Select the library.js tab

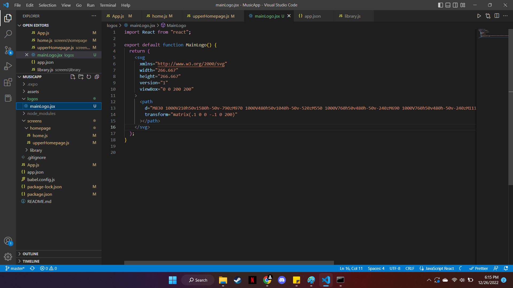(353, 16)
